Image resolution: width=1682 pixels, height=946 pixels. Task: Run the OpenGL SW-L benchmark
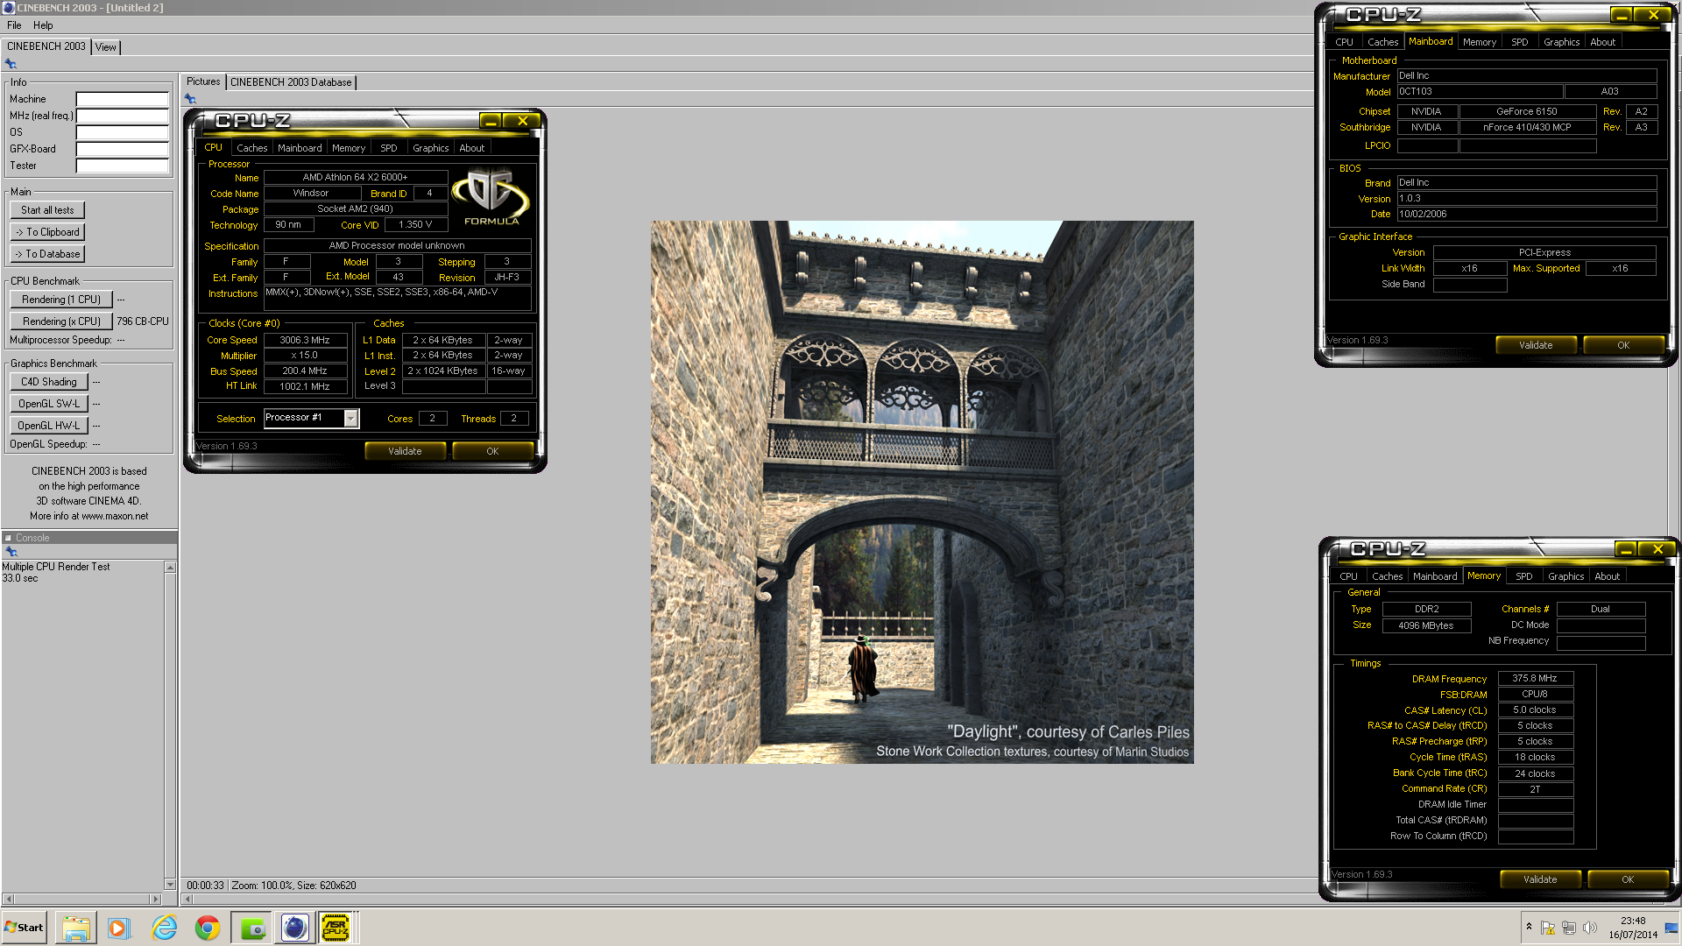pyautogui.click(x=49, y=404)
